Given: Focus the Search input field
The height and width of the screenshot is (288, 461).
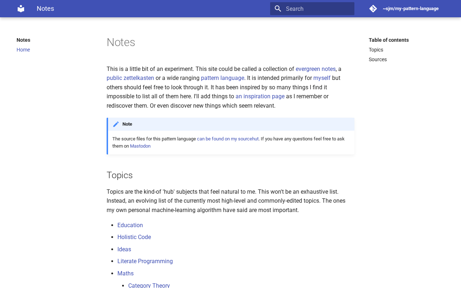Looking at the screenshot, I should pos(312,9).
